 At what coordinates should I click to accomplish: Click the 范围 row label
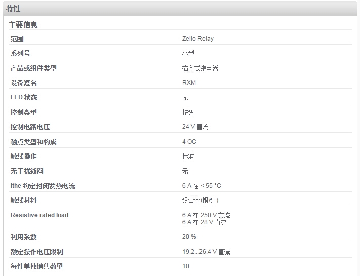(x=17, y=39)
